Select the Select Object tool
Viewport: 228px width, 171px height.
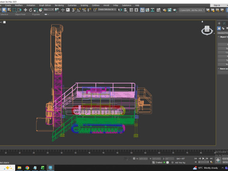coord(4,10)
